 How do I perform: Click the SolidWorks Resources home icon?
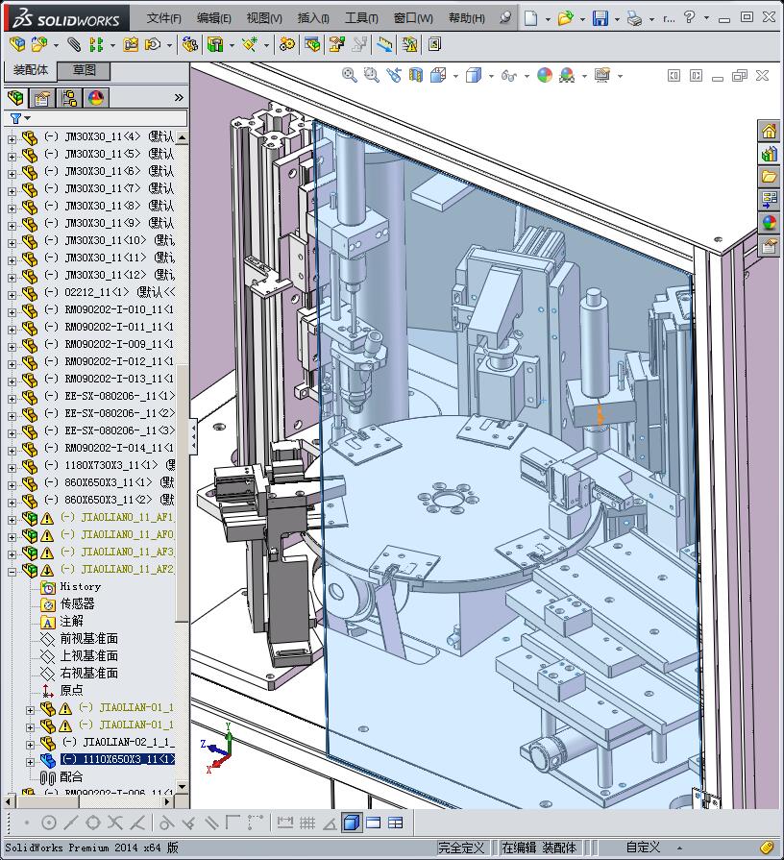tap(769, 131)
